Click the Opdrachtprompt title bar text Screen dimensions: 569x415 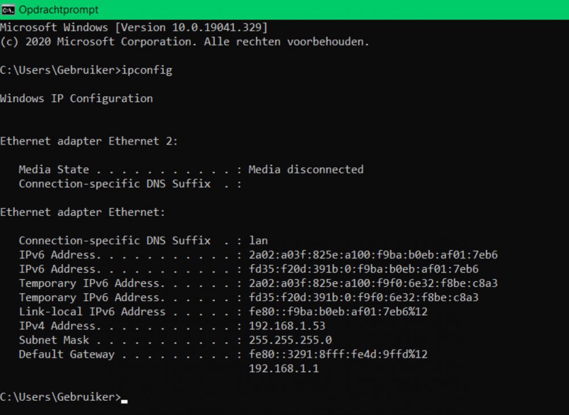59,10
